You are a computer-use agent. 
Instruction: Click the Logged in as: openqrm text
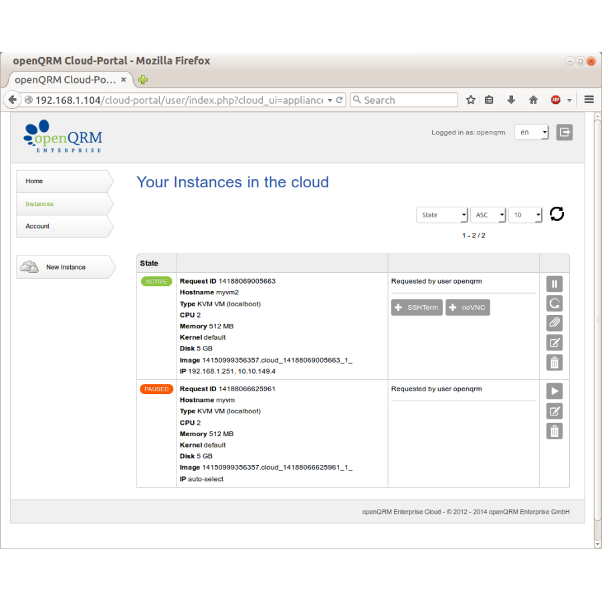(468, 132)
